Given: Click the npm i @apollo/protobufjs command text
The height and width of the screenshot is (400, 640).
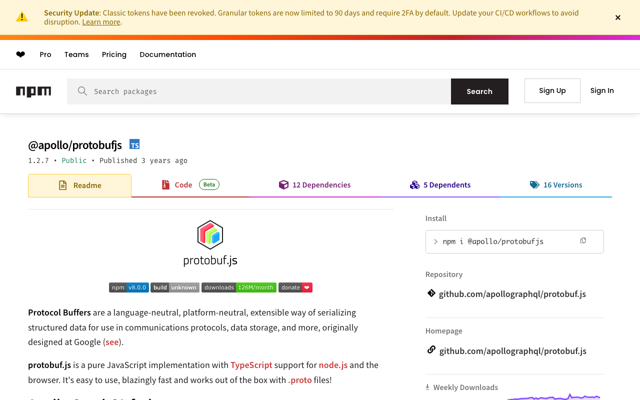Looking at the screenshot, I should tap(493, 241).
